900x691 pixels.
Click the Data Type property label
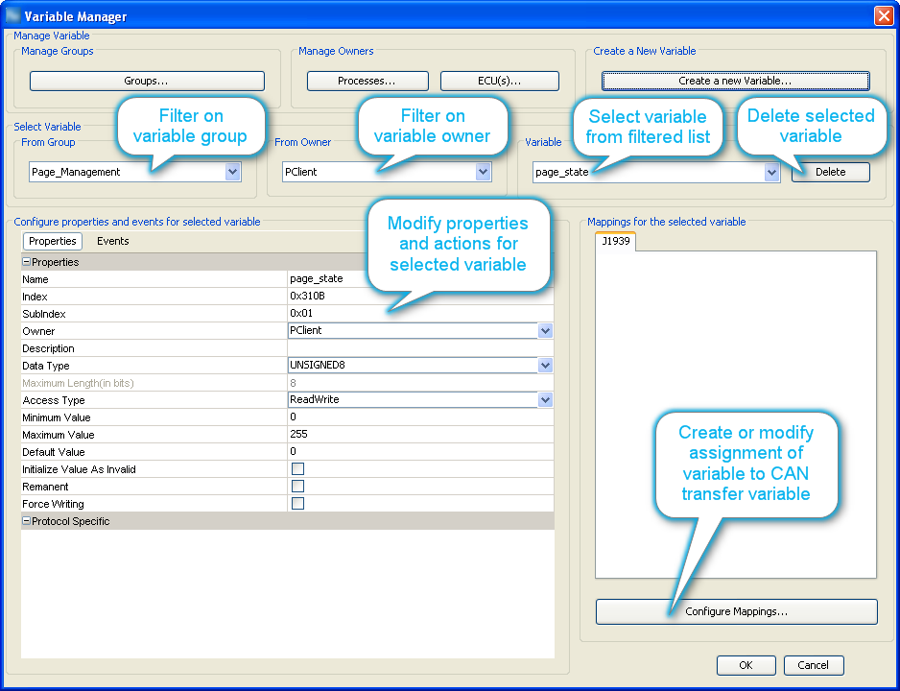pyautogui.click(x=46, y=366)
